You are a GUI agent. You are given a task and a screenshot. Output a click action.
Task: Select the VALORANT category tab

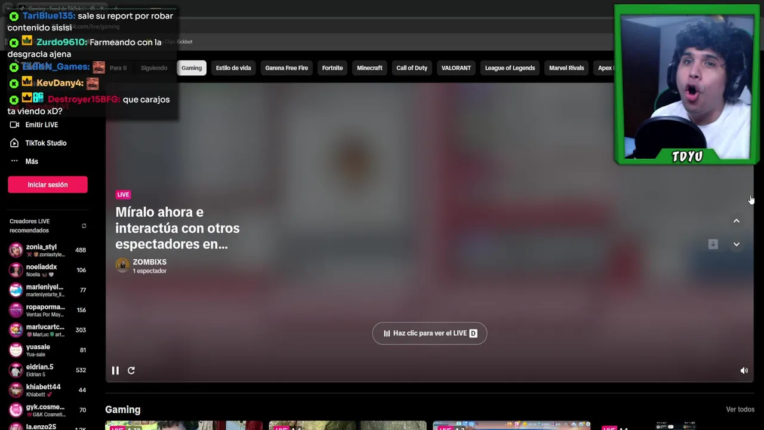(x=456, y=68)
